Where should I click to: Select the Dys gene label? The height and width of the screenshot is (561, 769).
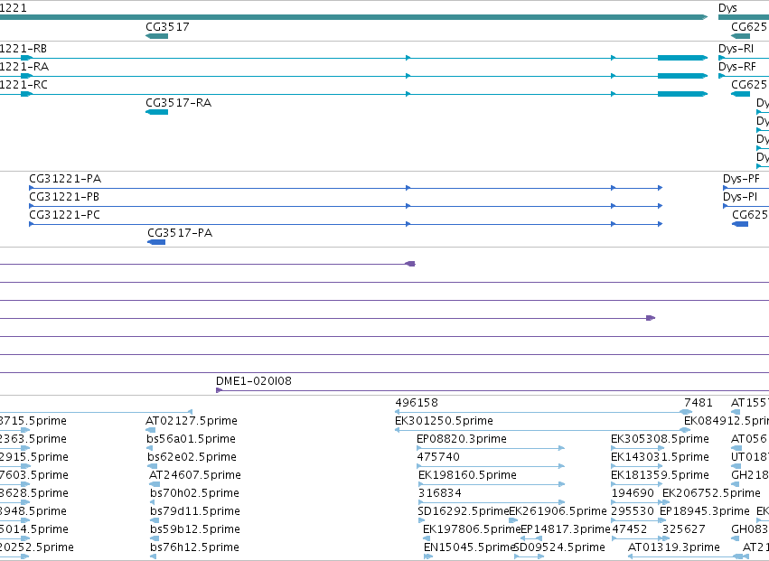[x=727, y=8]
